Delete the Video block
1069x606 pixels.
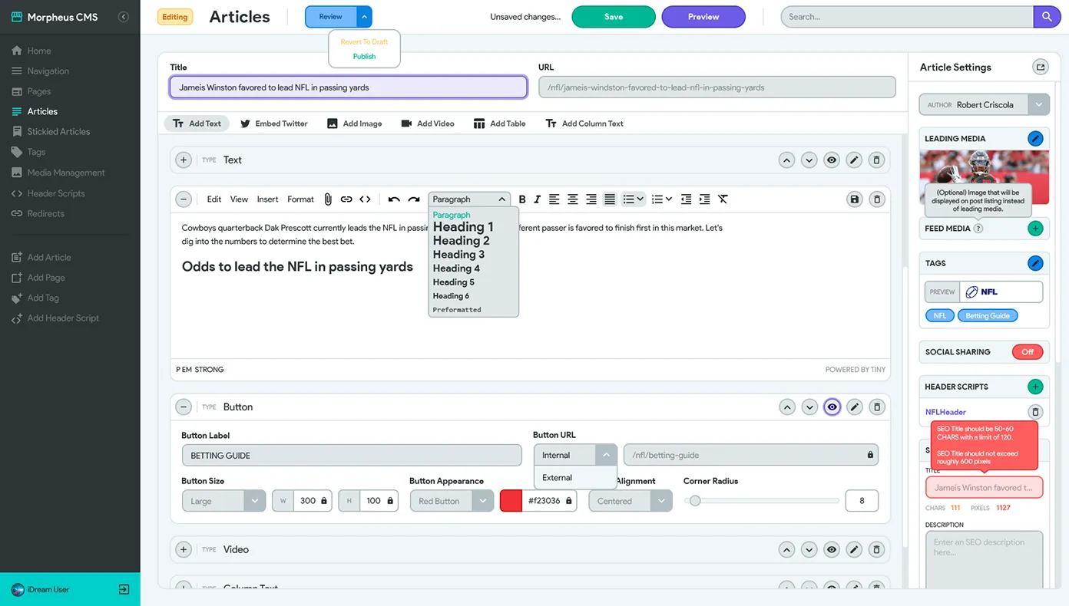[x=876, y=550]
